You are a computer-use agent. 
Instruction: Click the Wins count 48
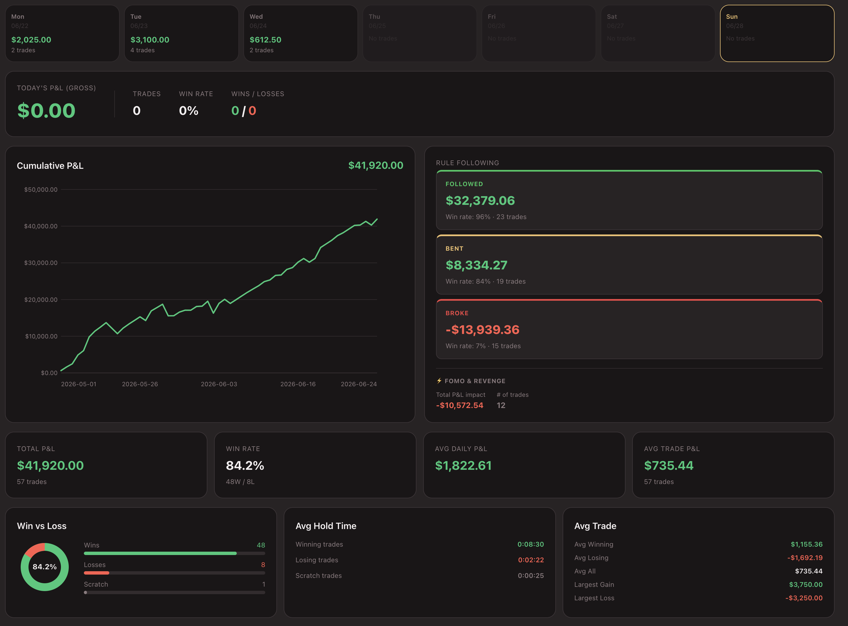[x=261, y=545]
